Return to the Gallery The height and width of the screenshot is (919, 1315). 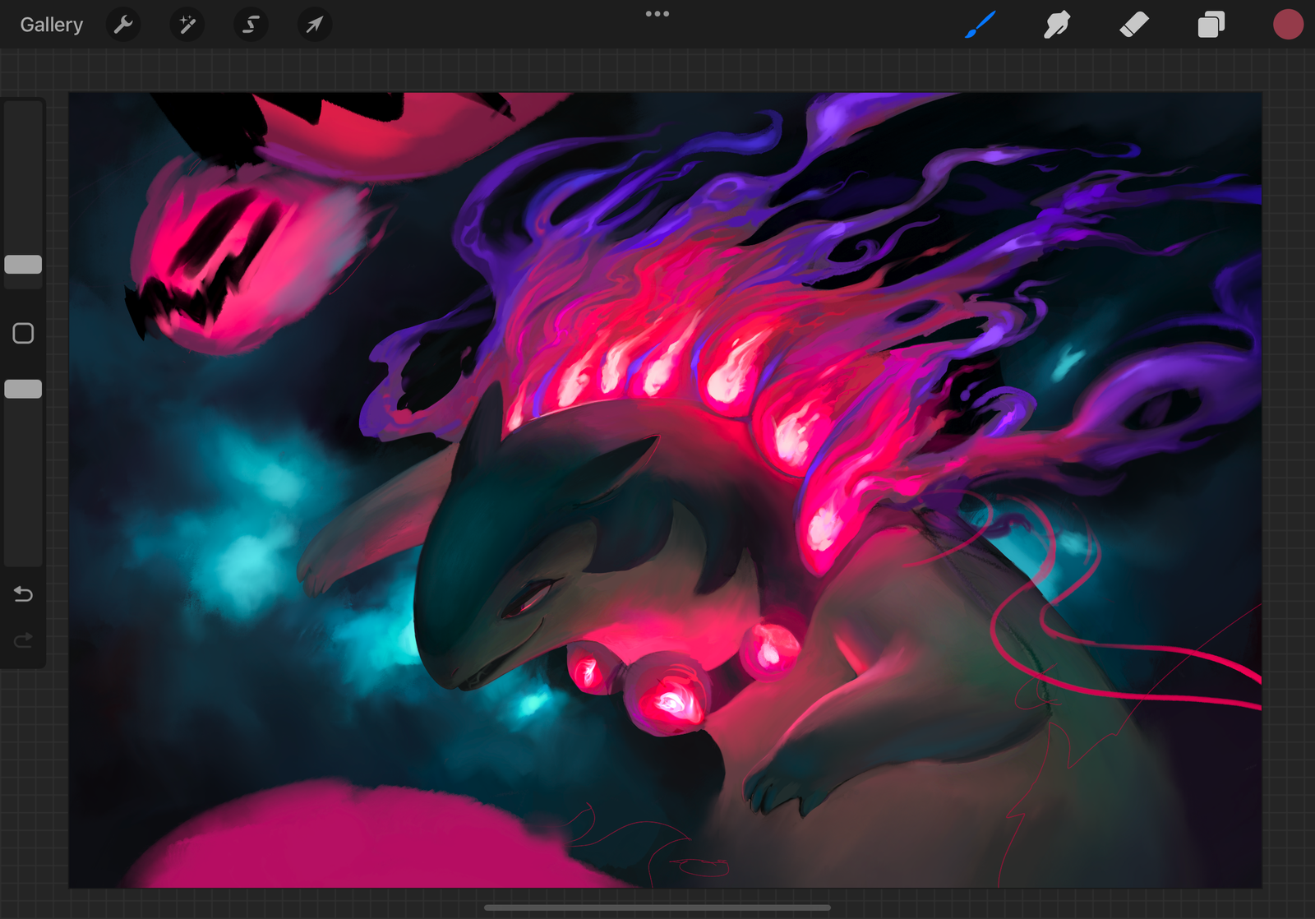coord(51,25)
